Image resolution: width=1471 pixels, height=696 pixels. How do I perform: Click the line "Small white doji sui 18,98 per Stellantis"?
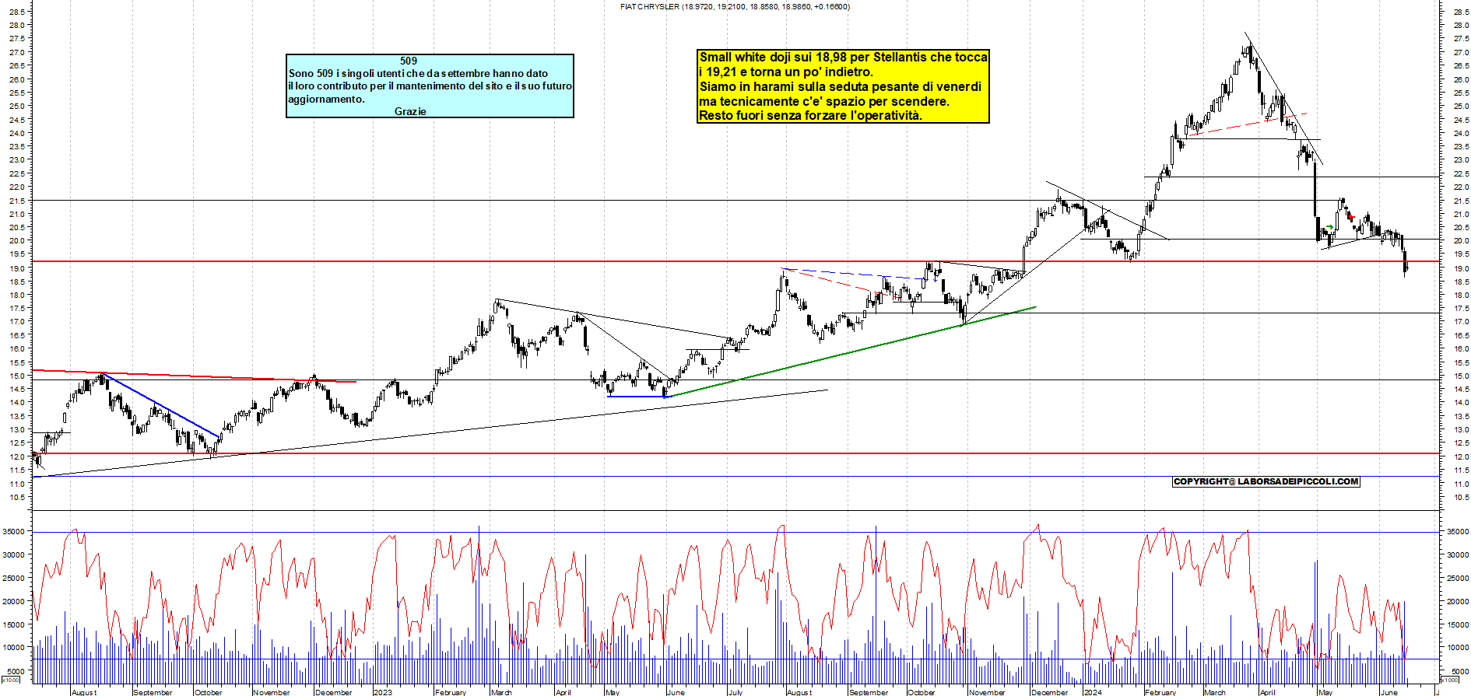coord(844,57)
